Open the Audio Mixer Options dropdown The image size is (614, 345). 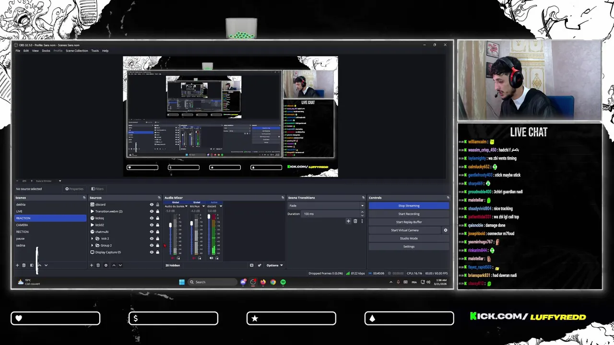[274, 265]
